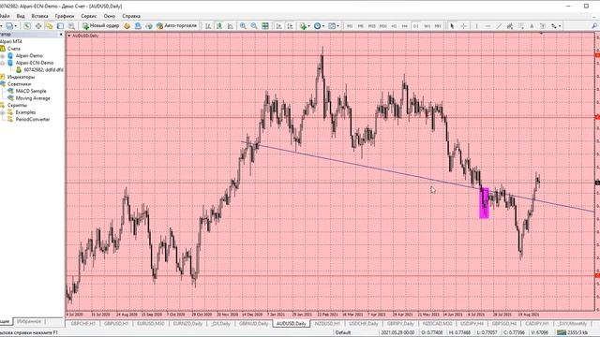Open the Data Window crosshair icon

38,26
